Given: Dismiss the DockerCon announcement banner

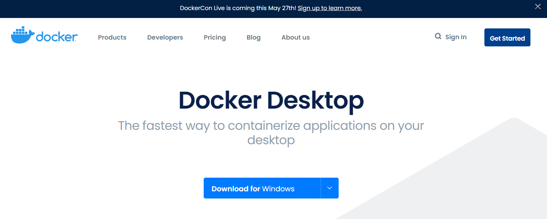Looking at the screenshot, I should point(538,6).
